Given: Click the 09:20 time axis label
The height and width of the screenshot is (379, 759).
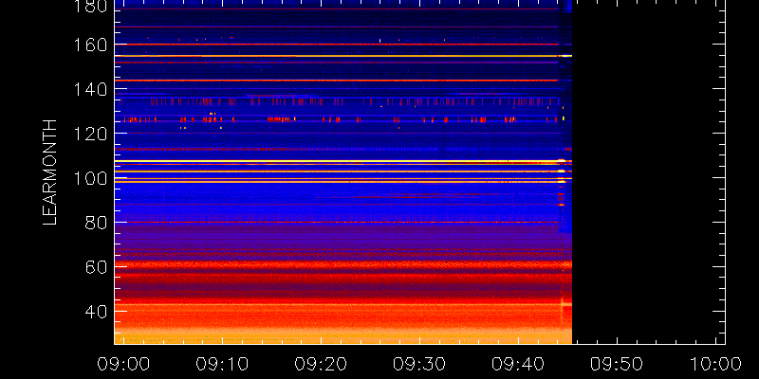Looking at the screenshot, I should 321,364.
